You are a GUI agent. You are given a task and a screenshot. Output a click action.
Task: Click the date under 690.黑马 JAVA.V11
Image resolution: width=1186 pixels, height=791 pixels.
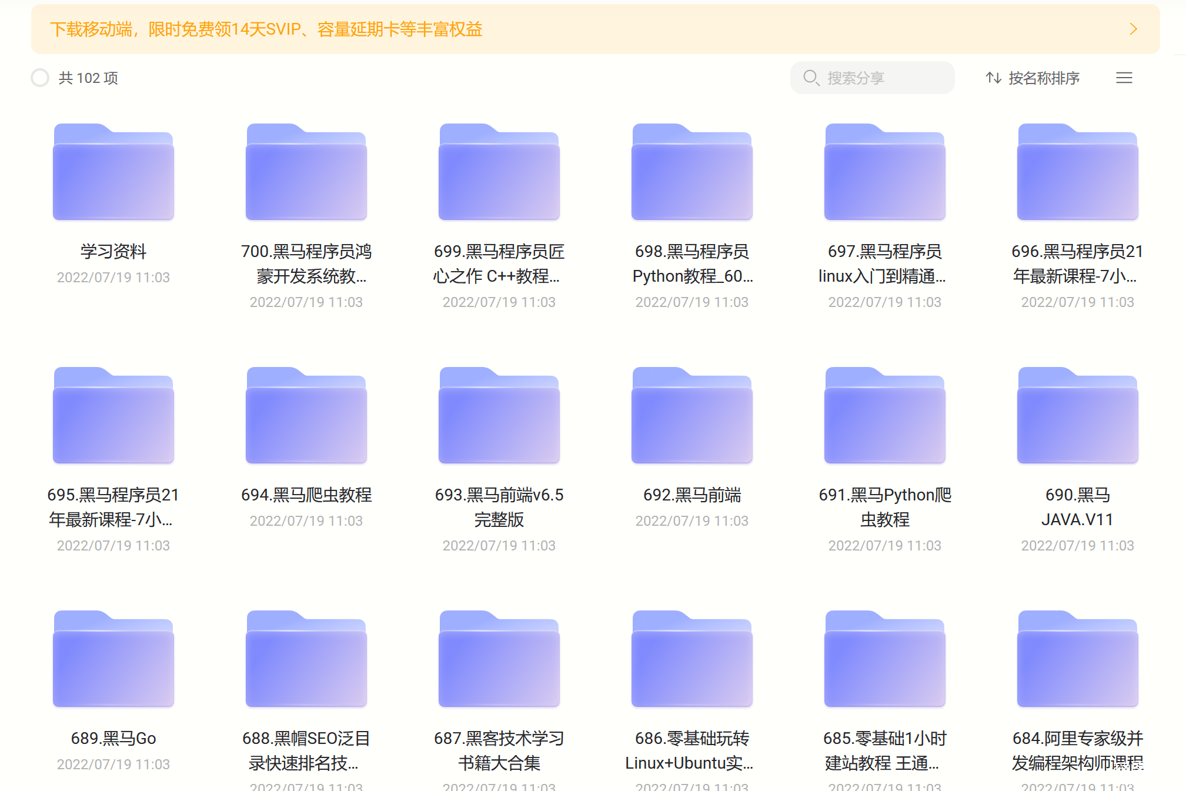coord(1078,546)
